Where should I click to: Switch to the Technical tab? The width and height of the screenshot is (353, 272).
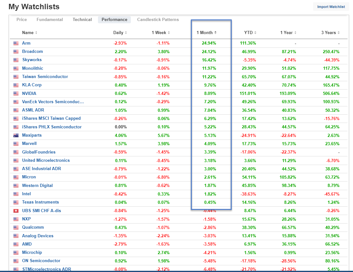[82, 19]
